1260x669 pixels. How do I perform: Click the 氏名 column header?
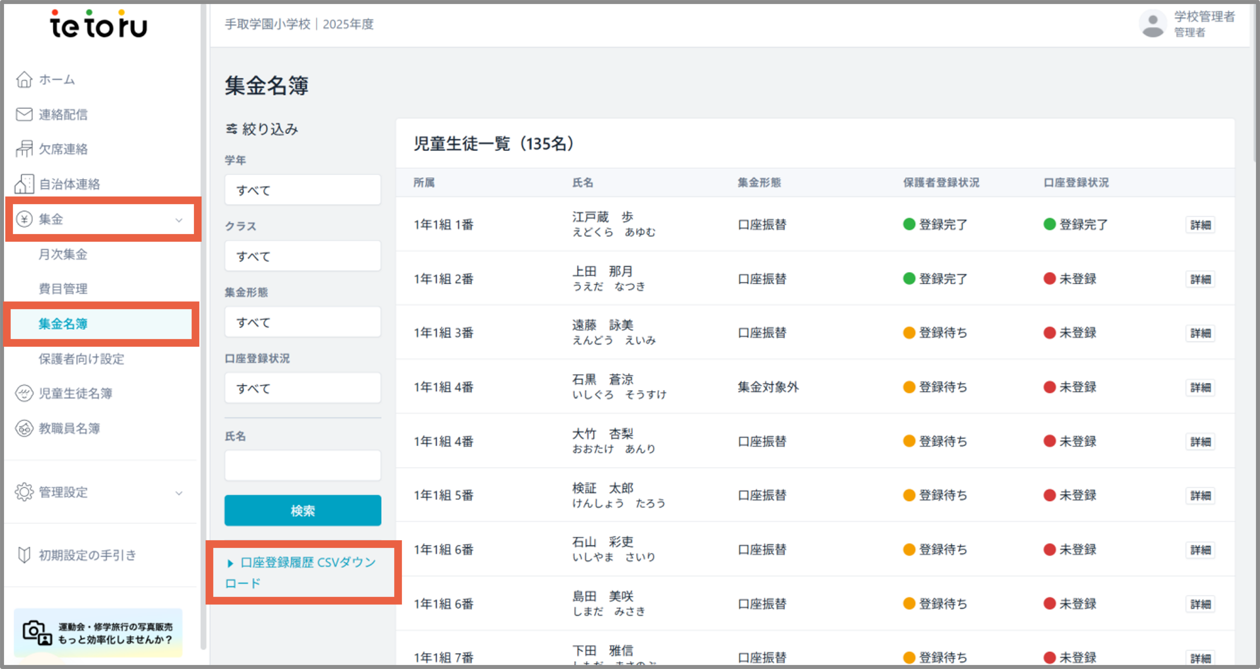click(582, 182)
